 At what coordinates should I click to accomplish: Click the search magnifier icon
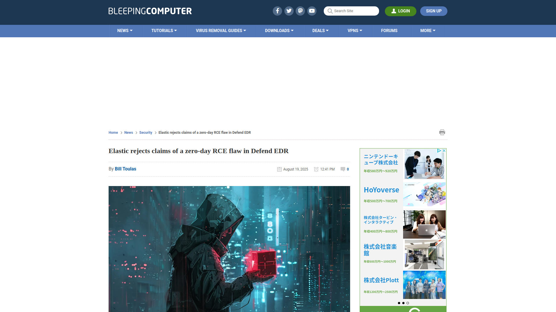tap(330, 11)
